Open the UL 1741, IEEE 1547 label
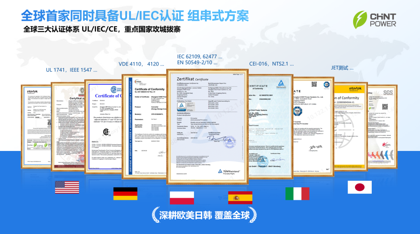 pyautogui.click(x=71, y=70)
